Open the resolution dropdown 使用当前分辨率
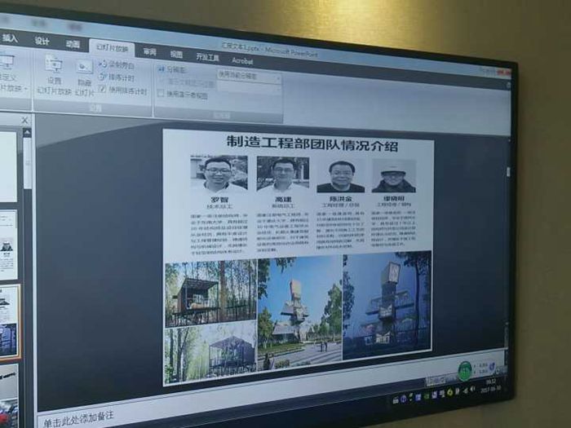The width and height of the screenshot is (571, 428). point(249,77)
